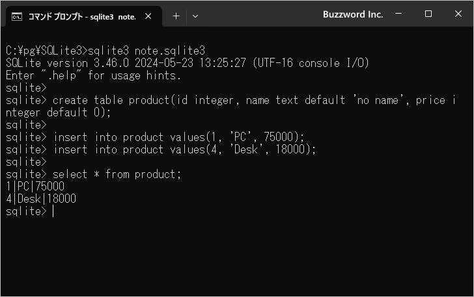The width and height of the screenshot is (474, 297).
Task: Maximize the terminal window
Action: tap(428, 14)
